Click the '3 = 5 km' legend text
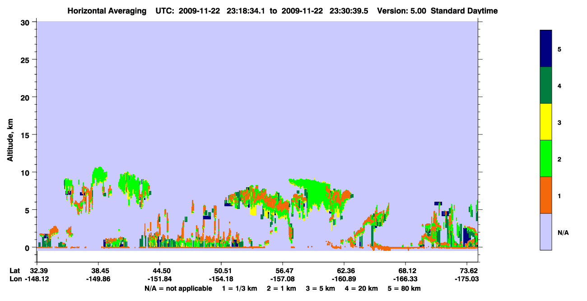587x301 pixels. (x=321, y=288)
